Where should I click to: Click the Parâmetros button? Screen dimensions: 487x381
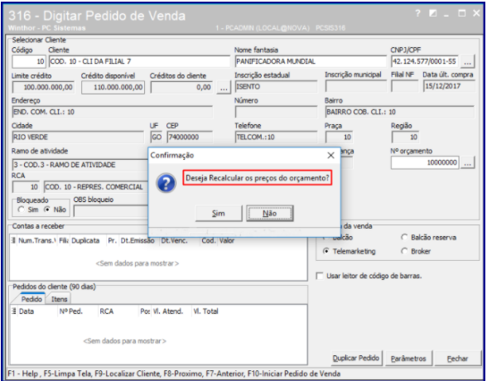click(x=408, y=359)
